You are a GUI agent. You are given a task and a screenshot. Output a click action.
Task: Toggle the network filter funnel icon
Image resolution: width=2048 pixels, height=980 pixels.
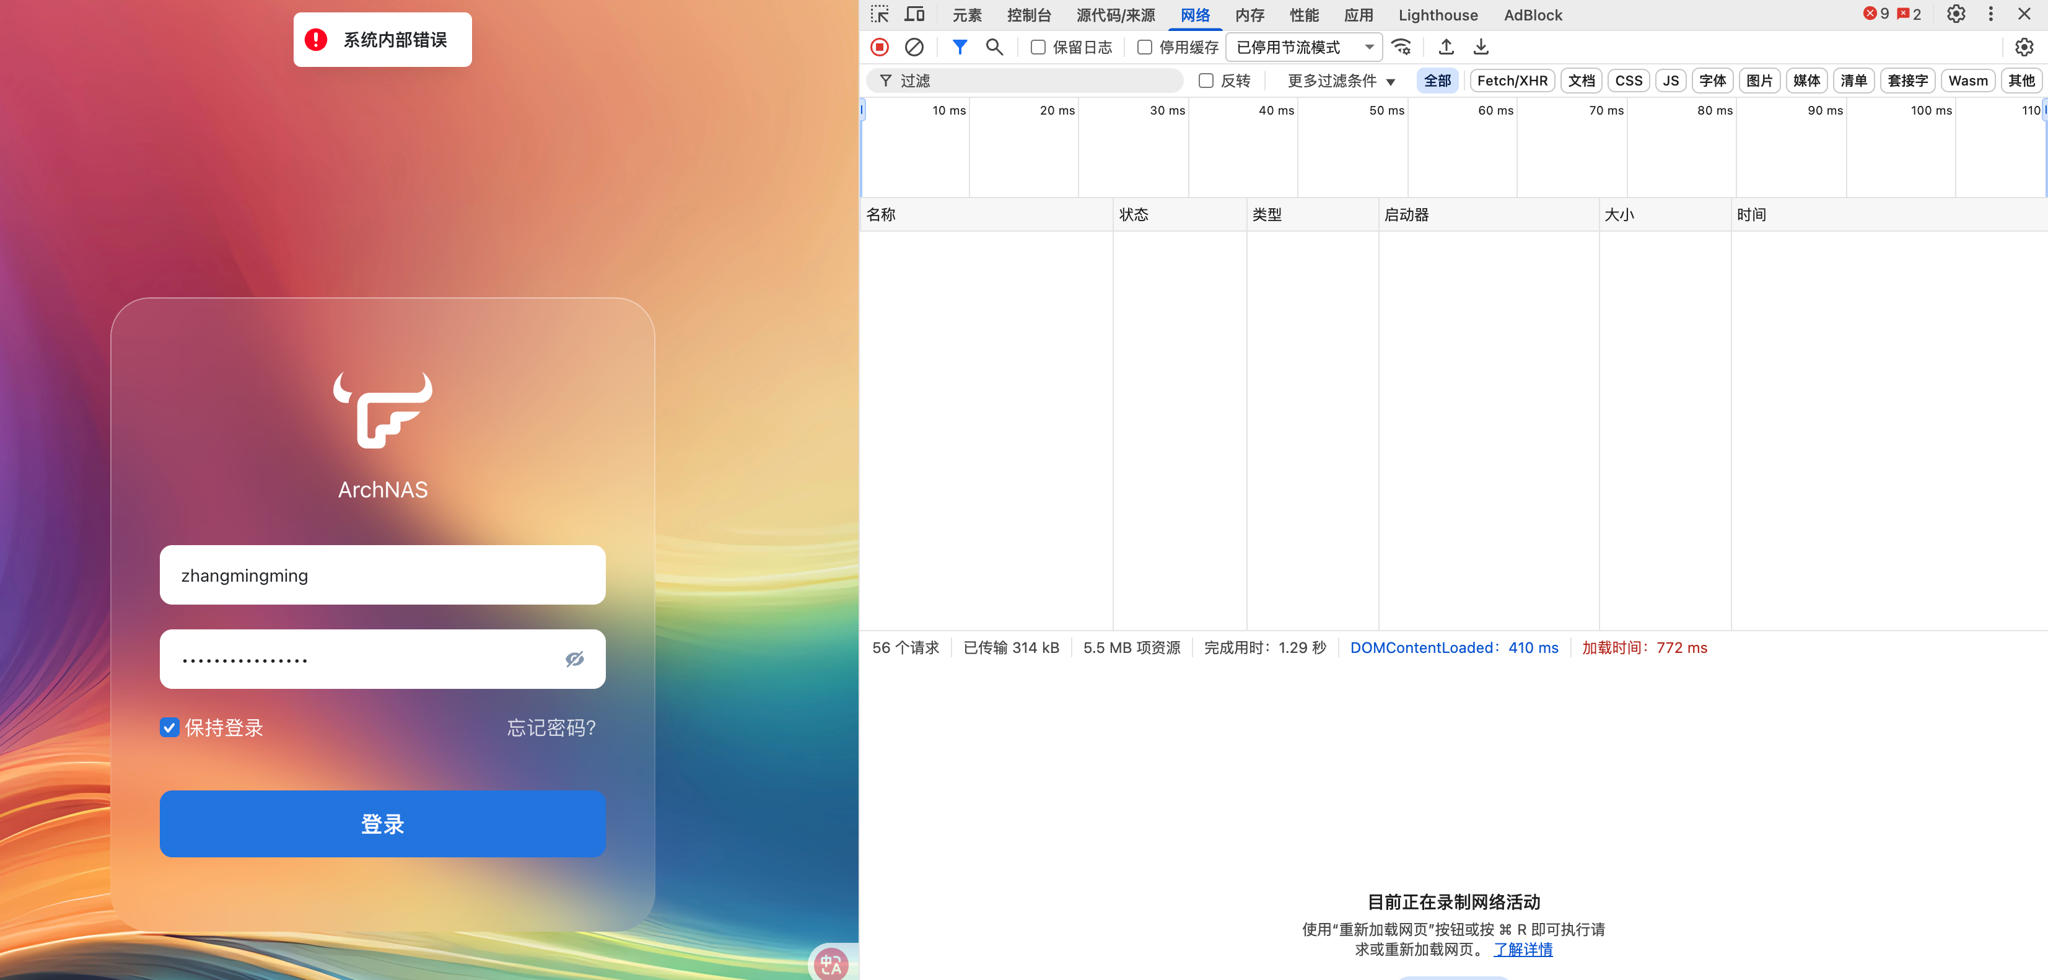point(960,47)
